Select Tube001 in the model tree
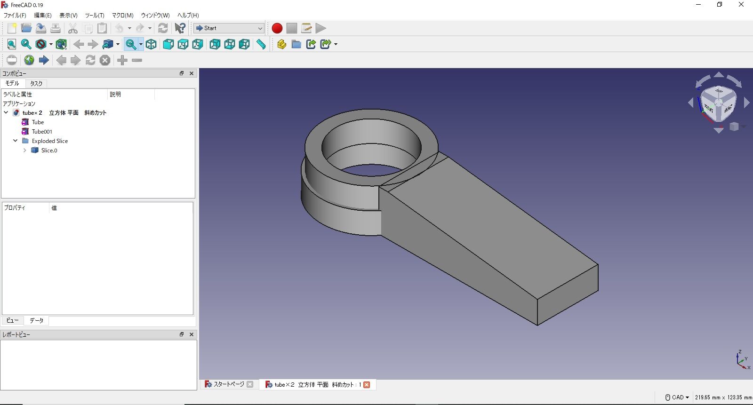The image size is (753, 405). [42, 132]
